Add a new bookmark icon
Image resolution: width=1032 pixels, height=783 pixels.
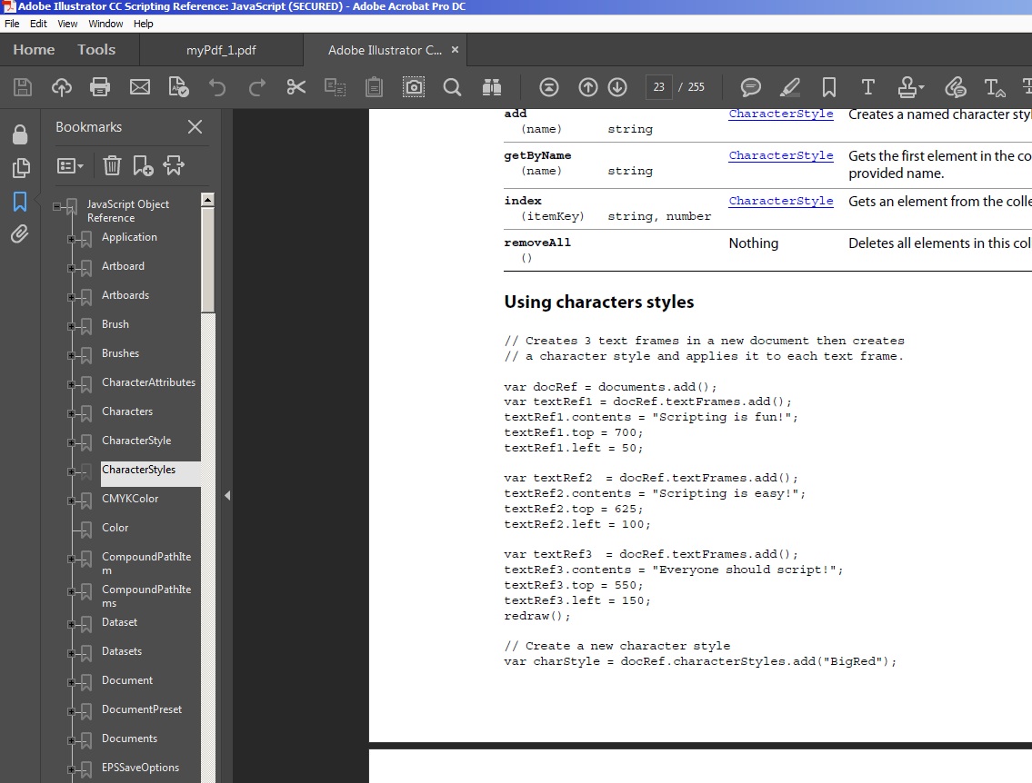coord(143,165)
